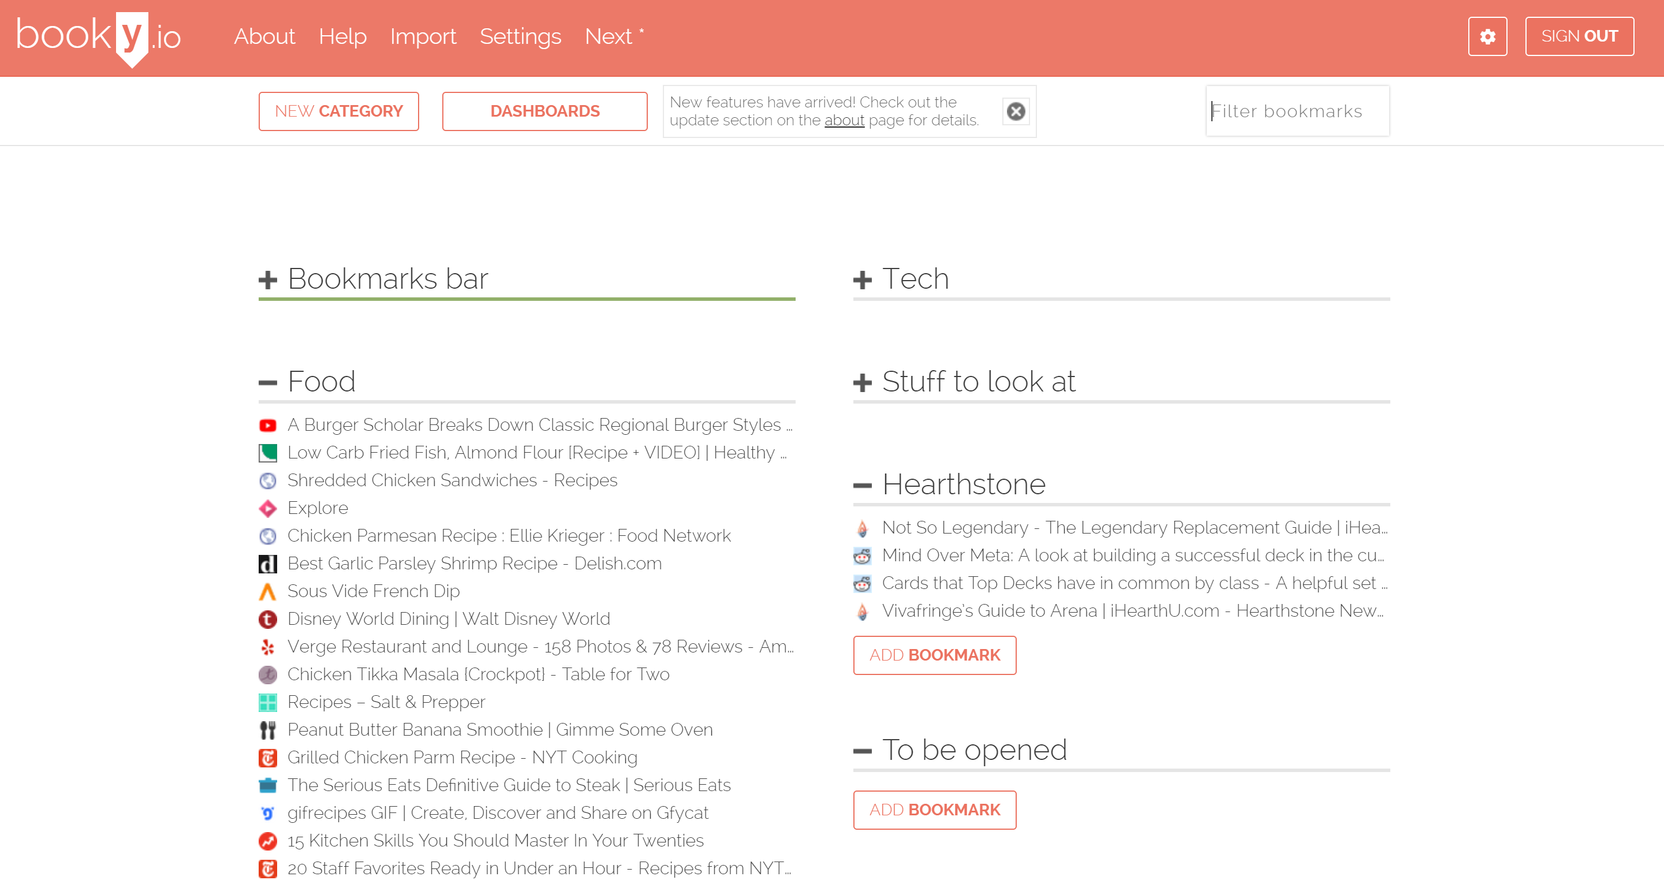Viewport: 1664px width, 880px height.
Task: Expand the Tech category
Action: (863, 280)
